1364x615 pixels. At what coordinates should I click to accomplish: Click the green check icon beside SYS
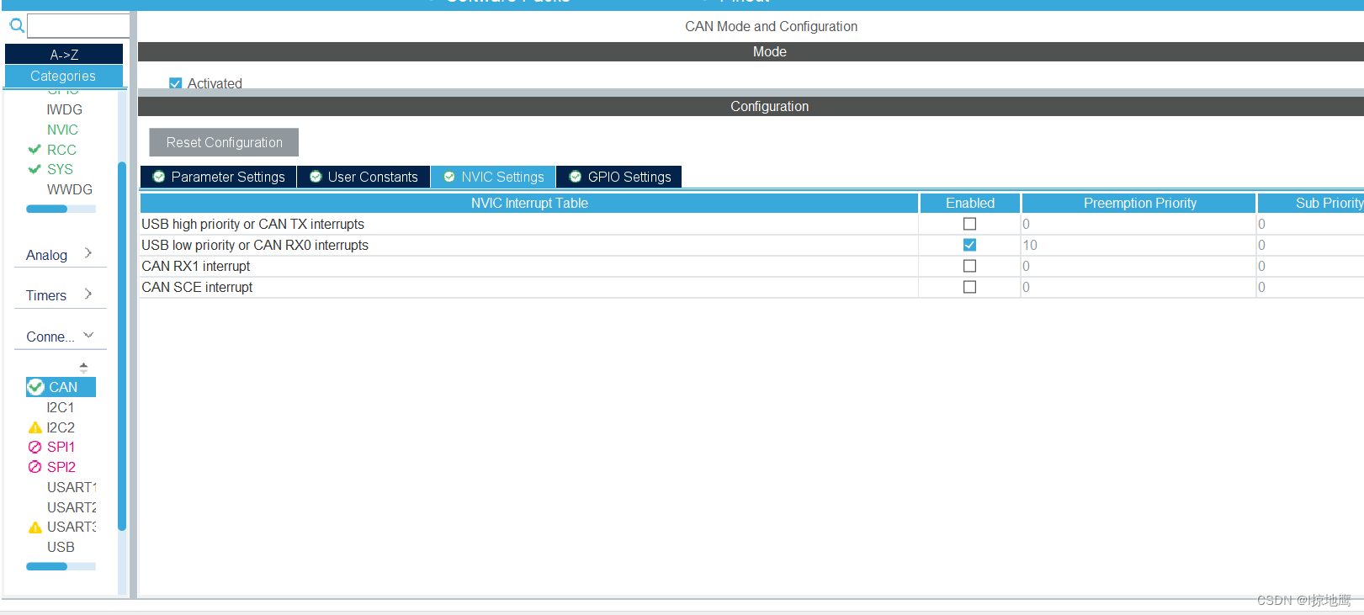[x=34, y=169]
